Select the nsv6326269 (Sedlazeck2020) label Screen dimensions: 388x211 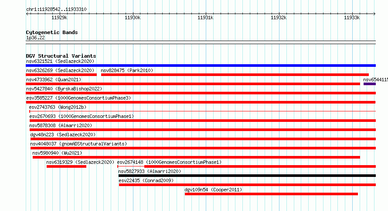tap(60, 70)
